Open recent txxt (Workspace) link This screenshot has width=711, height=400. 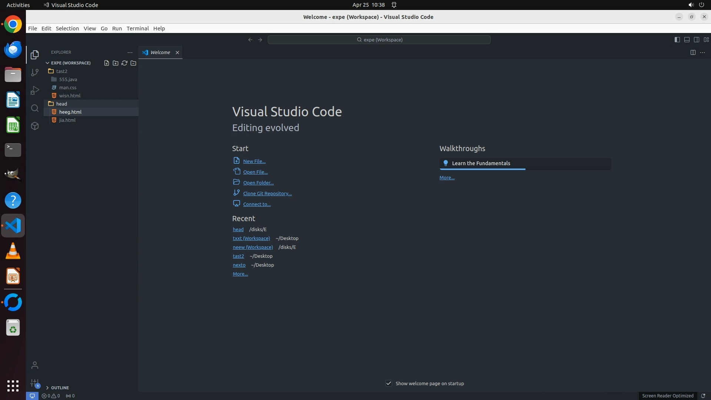[251, 238]
